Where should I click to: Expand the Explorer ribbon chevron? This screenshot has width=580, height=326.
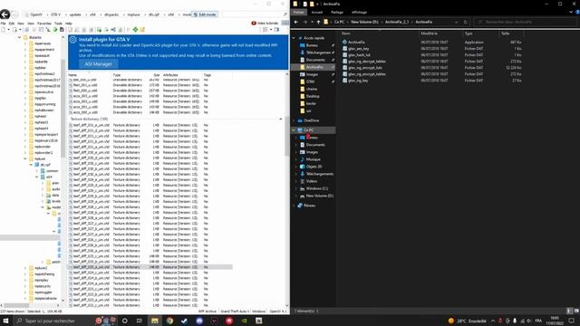(x=571, y=12)
